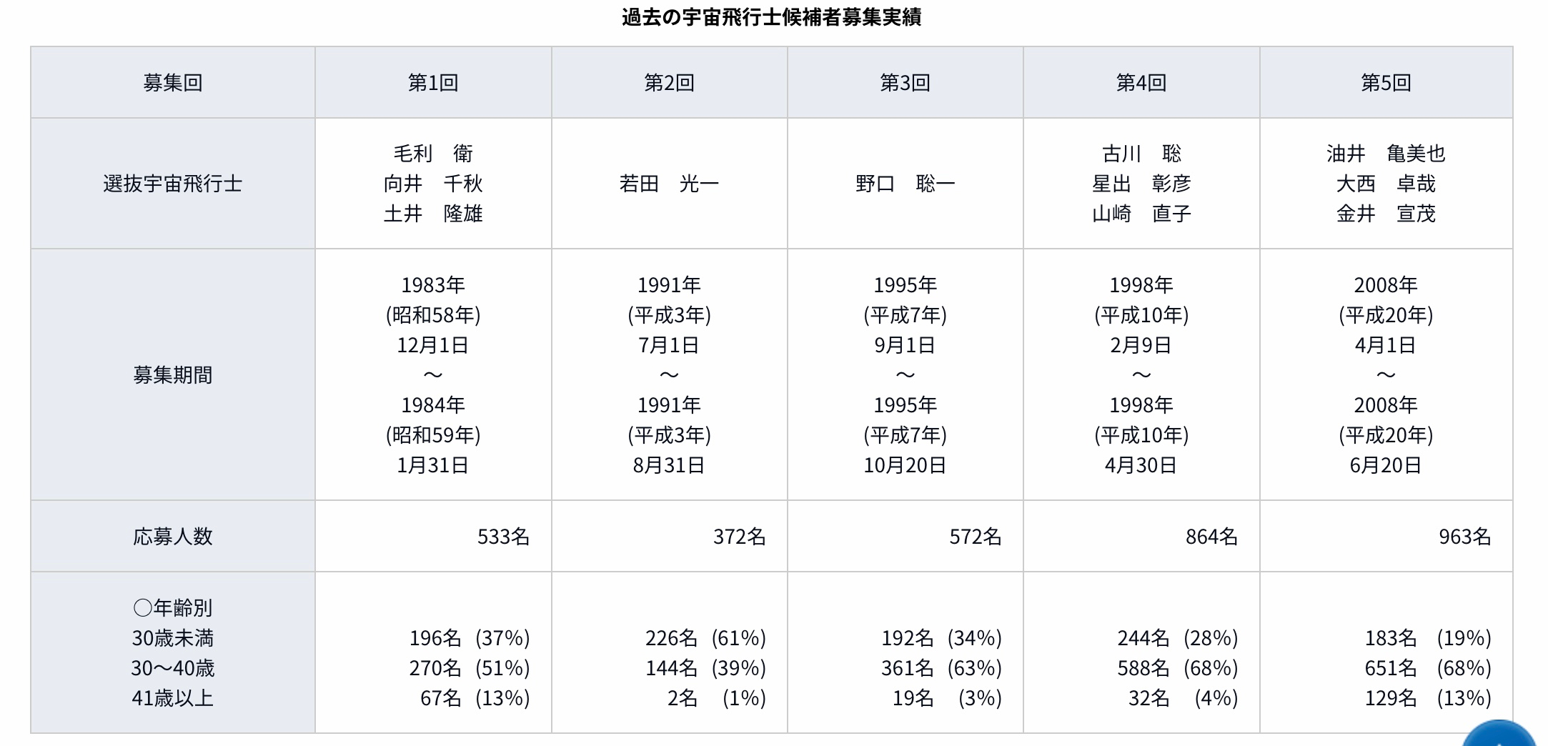Click astronaut name 向井 千秋

point(433,184)
